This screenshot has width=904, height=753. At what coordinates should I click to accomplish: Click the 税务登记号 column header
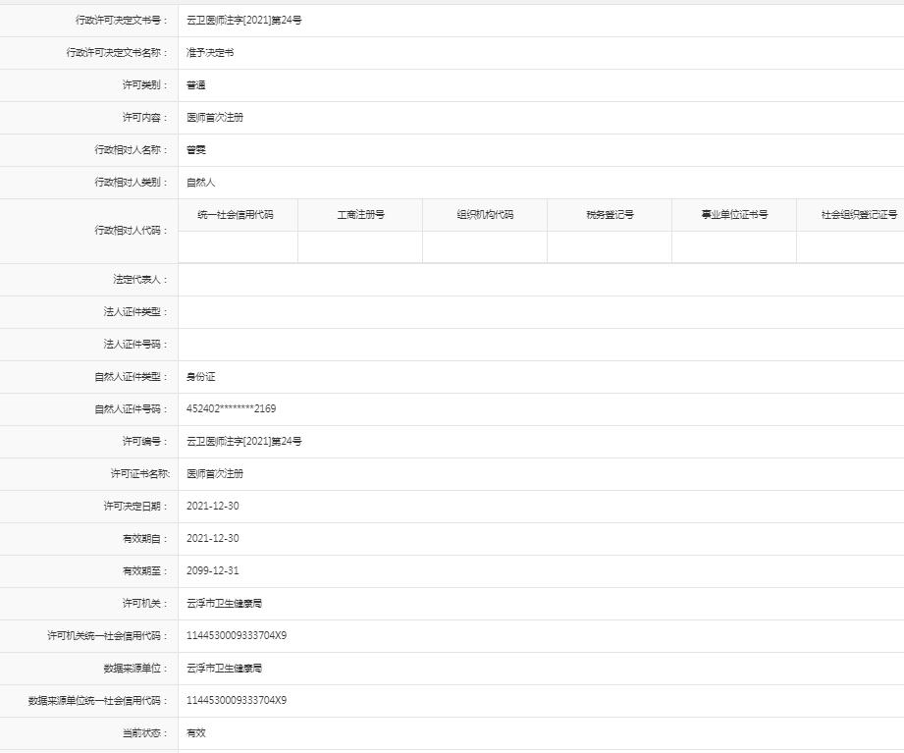608,214
